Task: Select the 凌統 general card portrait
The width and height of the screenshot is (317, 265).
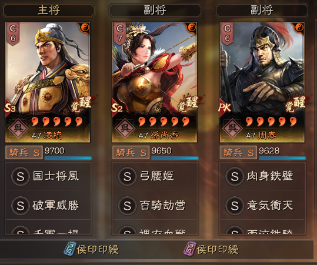Action: 48,82
